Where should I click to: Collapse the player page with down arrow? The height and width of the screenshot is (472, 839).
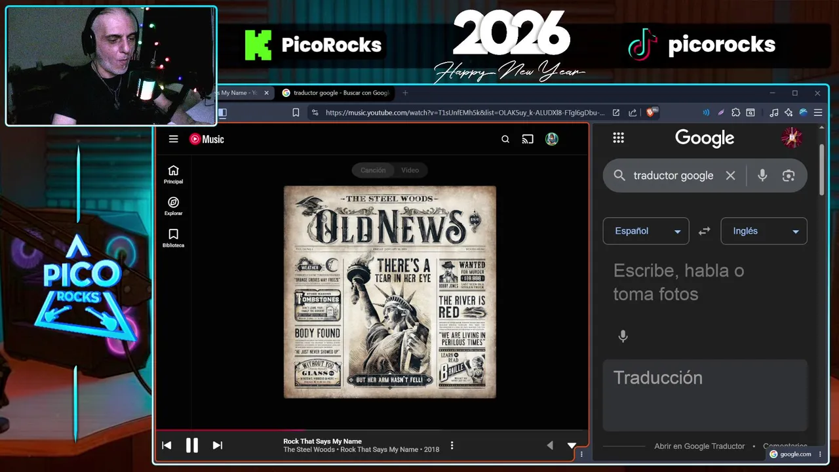click(572, 446)
